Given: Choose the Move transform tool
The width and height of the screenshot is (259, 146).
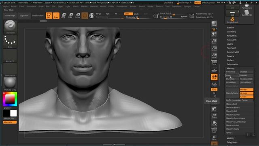Looking at the screenshot, I should [63, 15].
